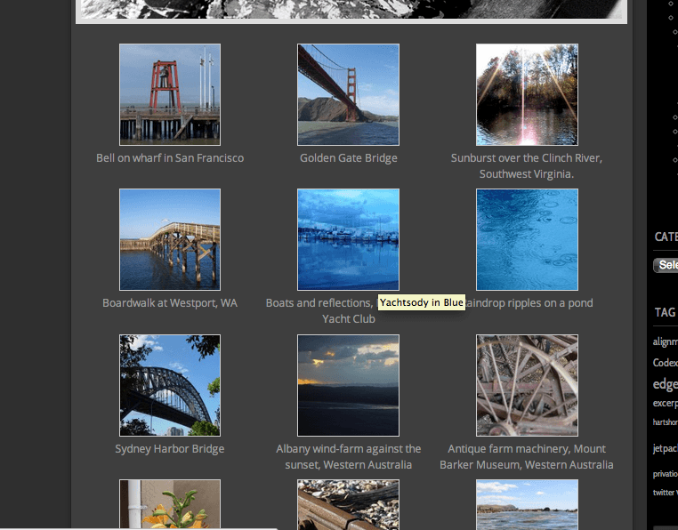Viewport: 678px width, 530px height.
Task: Click the orange flower thumbnail
Action: (x=170, y=504)
